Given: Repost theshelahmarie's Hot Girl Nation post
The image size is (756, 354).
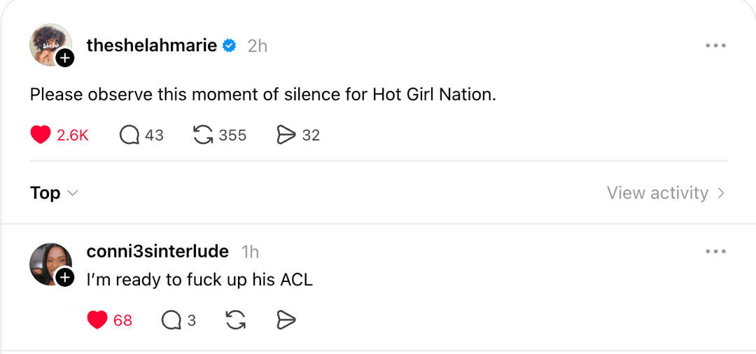Looking at the screenshot, I should click(203, 135).
